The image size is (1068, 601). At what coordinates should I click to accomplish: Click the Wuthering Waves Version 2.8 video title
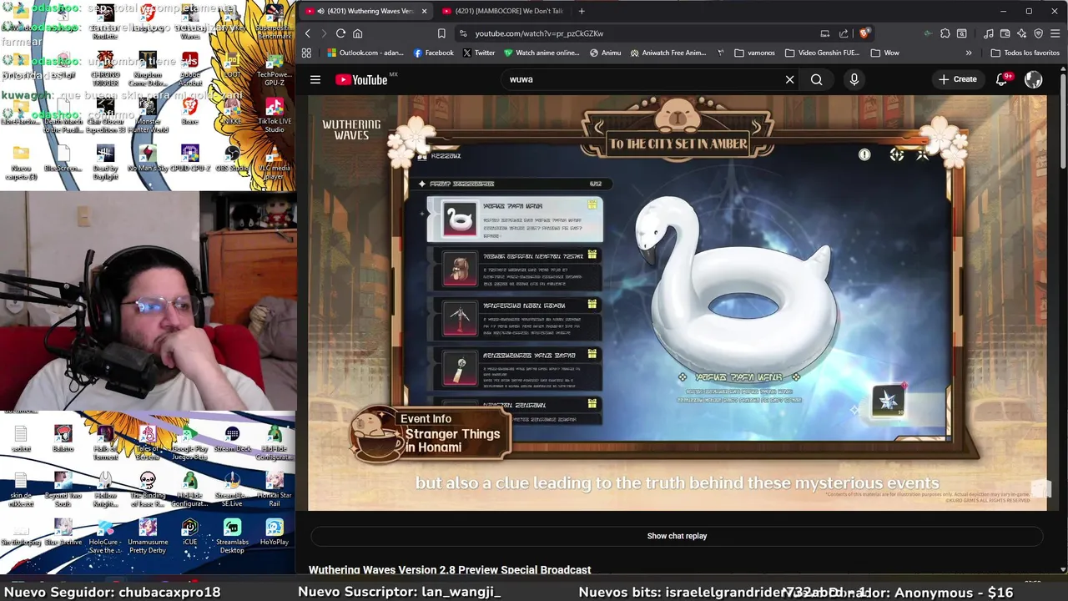[x=450, y=570]
